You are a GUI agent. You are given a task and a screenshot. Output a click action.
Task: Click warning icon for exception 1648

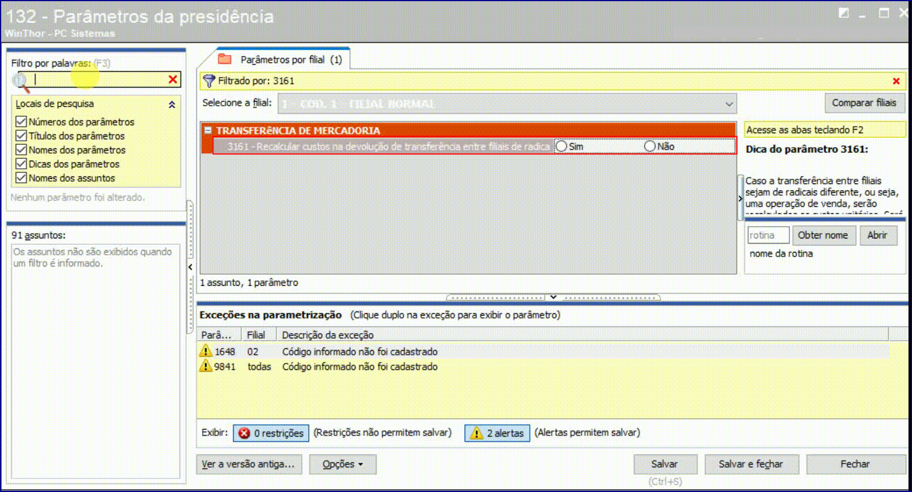click(x=206, y=351)
